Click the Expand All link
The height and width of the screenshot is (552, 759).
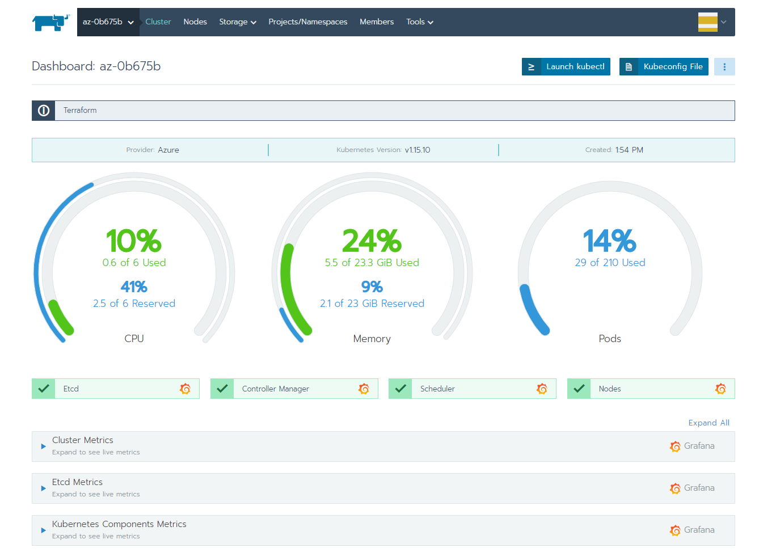tap(709, 423)
